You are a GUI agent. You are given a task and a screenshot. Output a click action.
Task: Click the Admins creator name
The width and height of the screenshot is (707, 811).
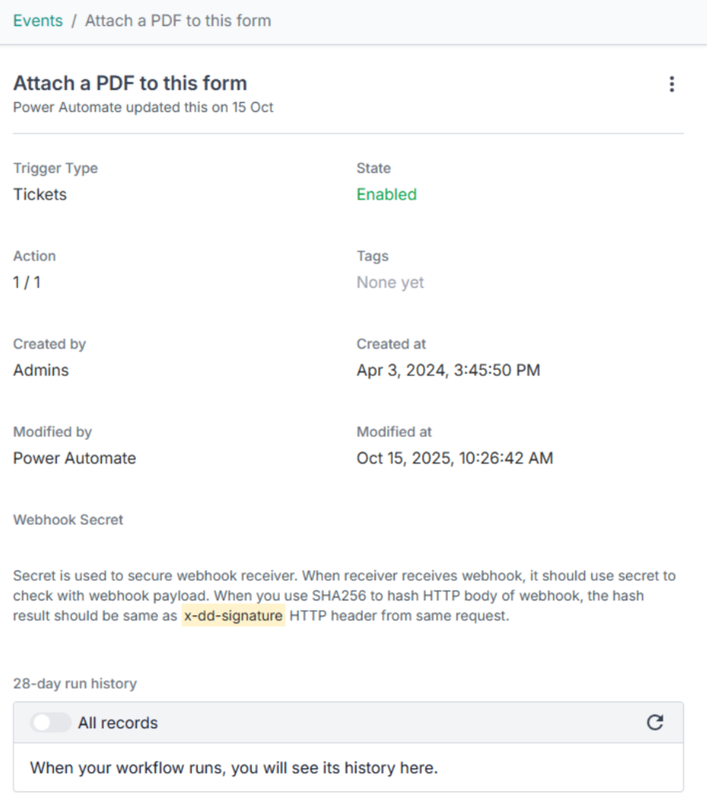click(x=41, y=371)
